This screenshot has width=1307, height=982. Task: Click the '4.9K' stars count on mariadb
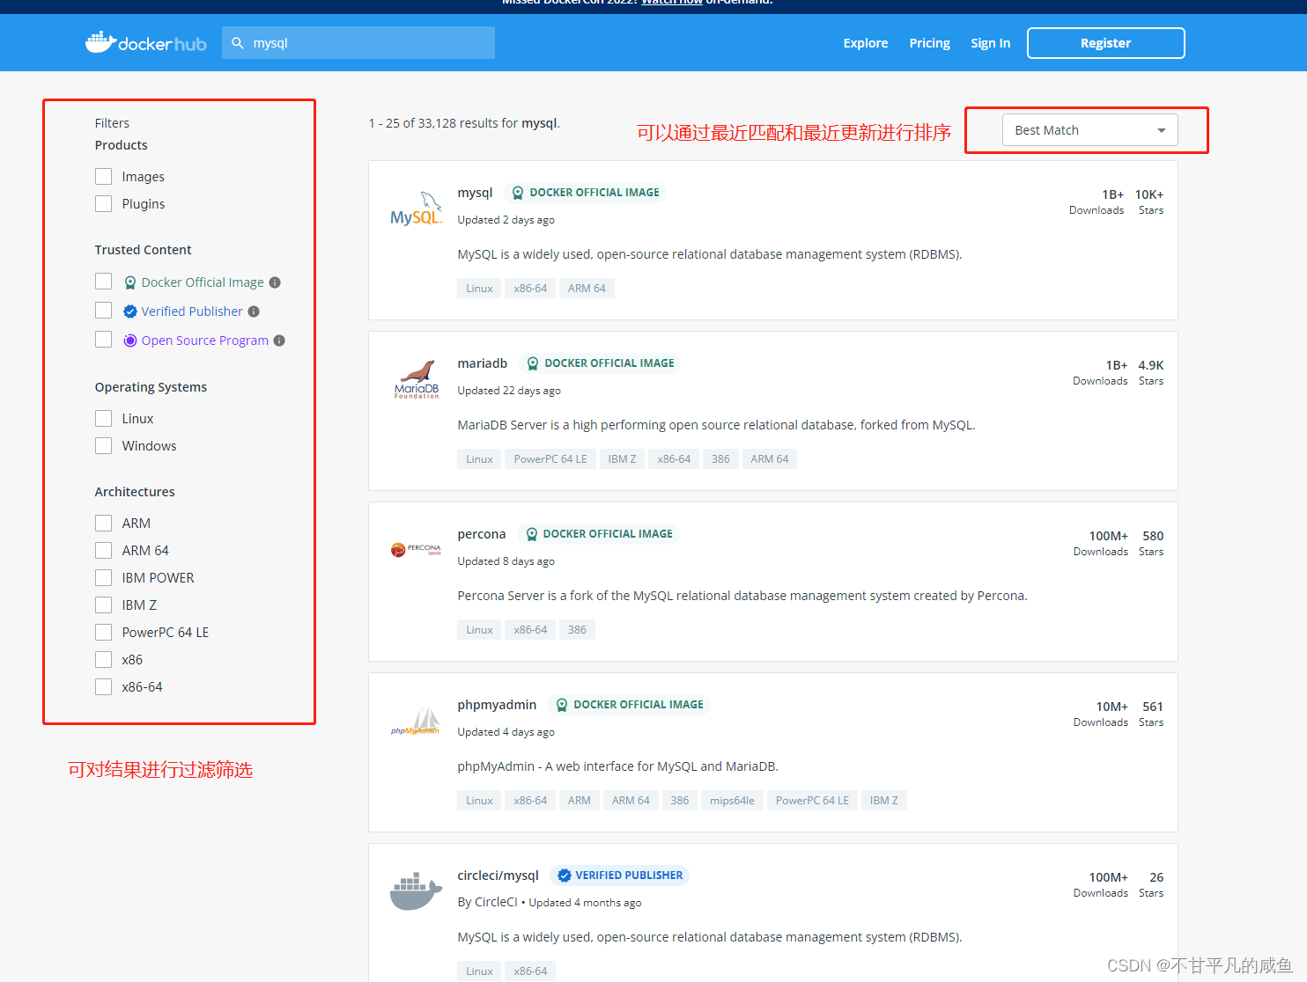(x=1151, y=365)
